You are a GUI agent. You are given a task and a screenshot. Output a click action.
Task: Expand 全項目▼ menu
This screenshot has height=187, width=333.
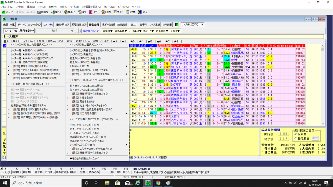point(107,31)
